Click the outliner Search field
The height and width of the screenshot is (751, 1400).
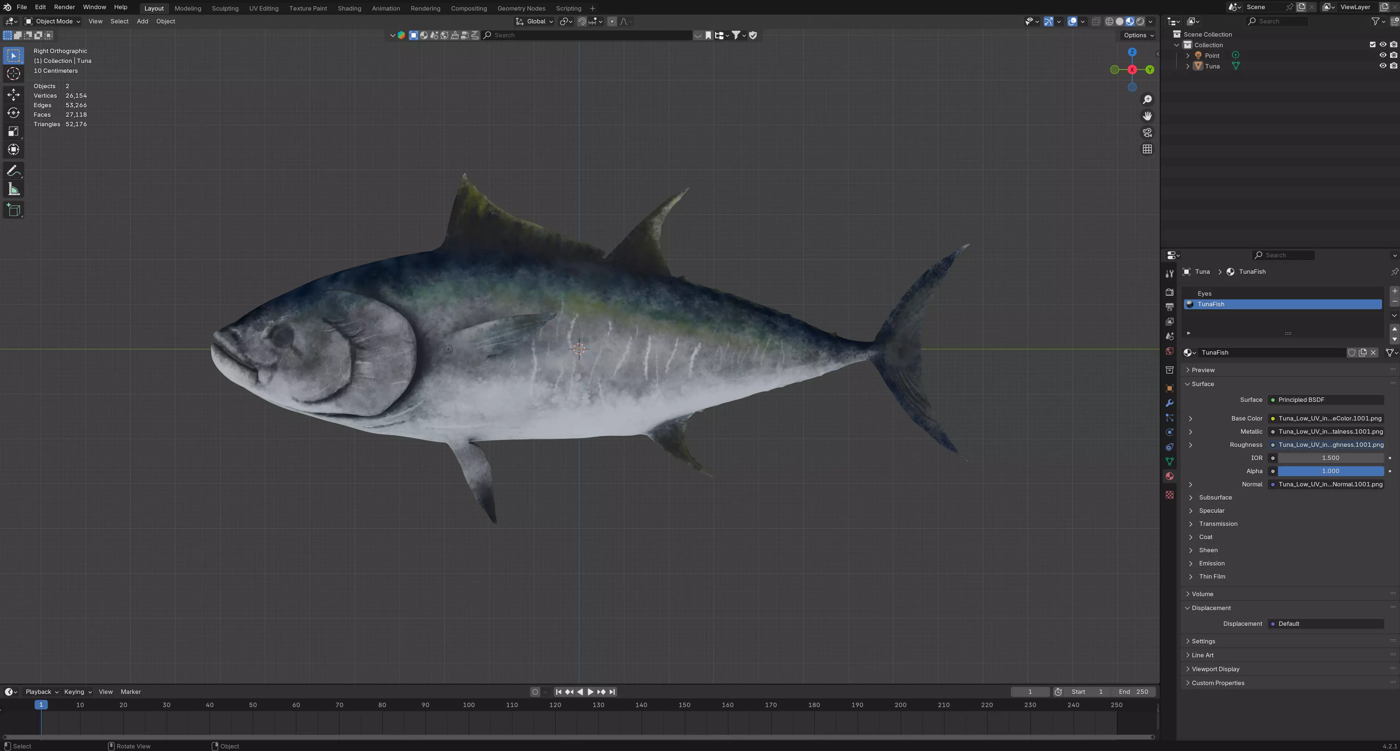click(1277, 21)
